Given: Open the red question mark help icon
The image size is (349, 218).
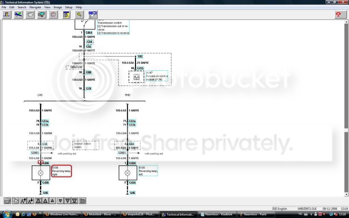Looking at the screenshot, I should [340, 15].
